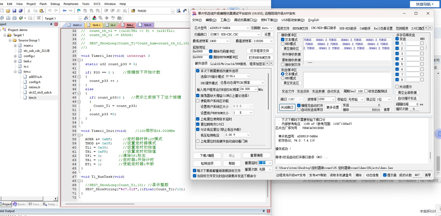Viewport: 441px width, 216px height.
Task: Expand the main.c tree node
Action: click(15, 46)
